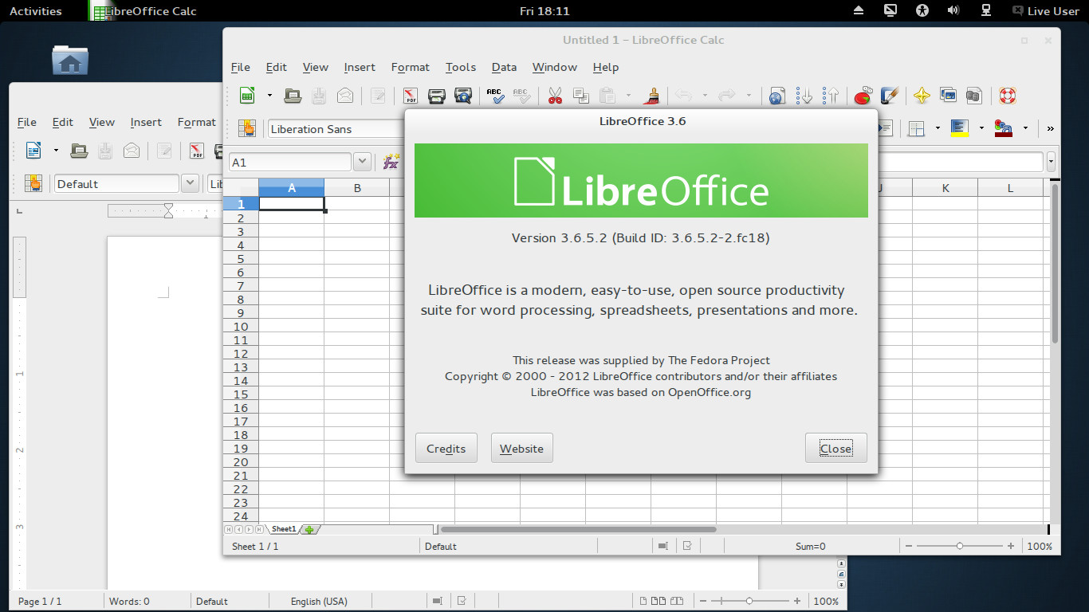Open the File menu in Calc

click(x=241, y=67)
